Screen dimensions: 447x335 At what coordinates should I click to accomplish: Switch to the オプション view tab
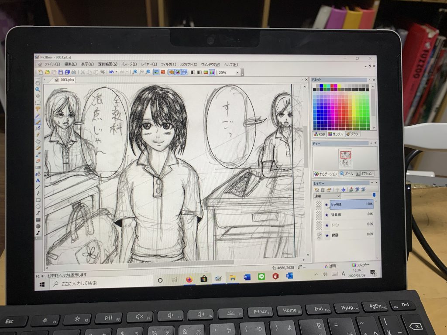[x=364, y=174]
